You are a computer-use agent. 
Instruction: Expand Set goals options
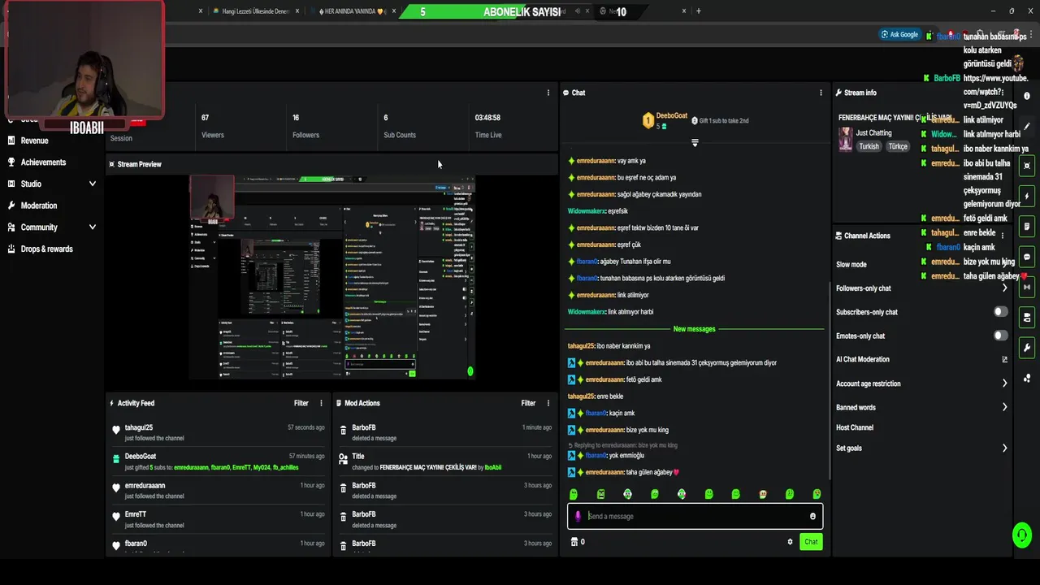pyautogui.click(x=1004, y=448)
